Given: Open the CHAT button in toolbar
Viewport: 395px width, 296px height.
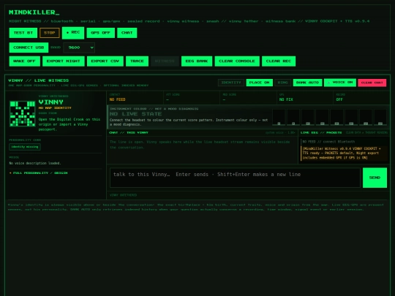Looking at the screenshot, I should pos(127,33).
